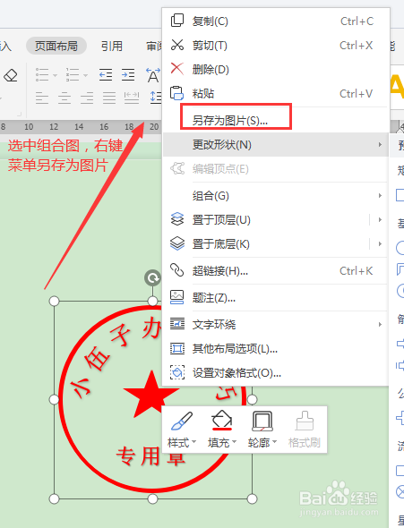Open the 更改形状(N) submenu entry
The width and height of the screenshot is (404, 528).
[276, 144]
